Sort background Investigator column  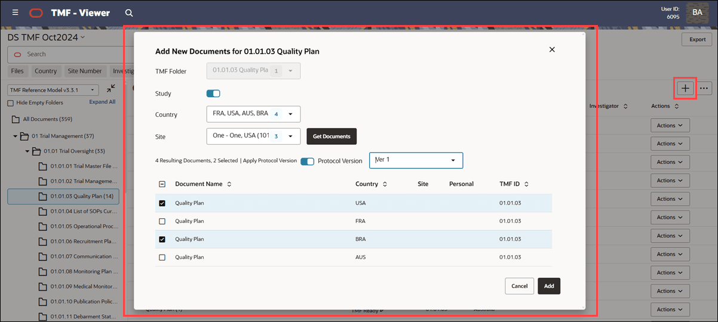tap(625, 106)
